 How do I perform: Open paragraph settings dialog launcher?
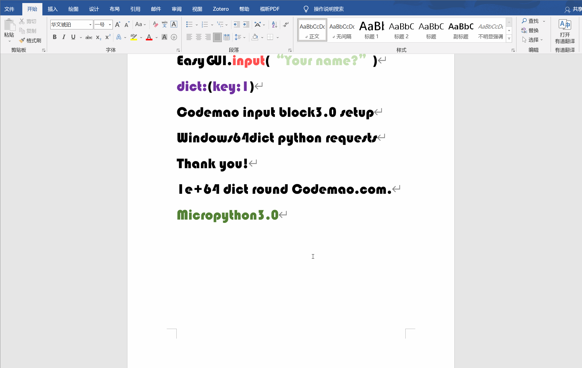pos(290,50)
